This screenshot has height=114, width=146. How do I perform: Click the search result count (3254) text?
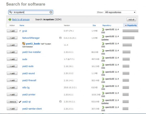click(58, 20)
